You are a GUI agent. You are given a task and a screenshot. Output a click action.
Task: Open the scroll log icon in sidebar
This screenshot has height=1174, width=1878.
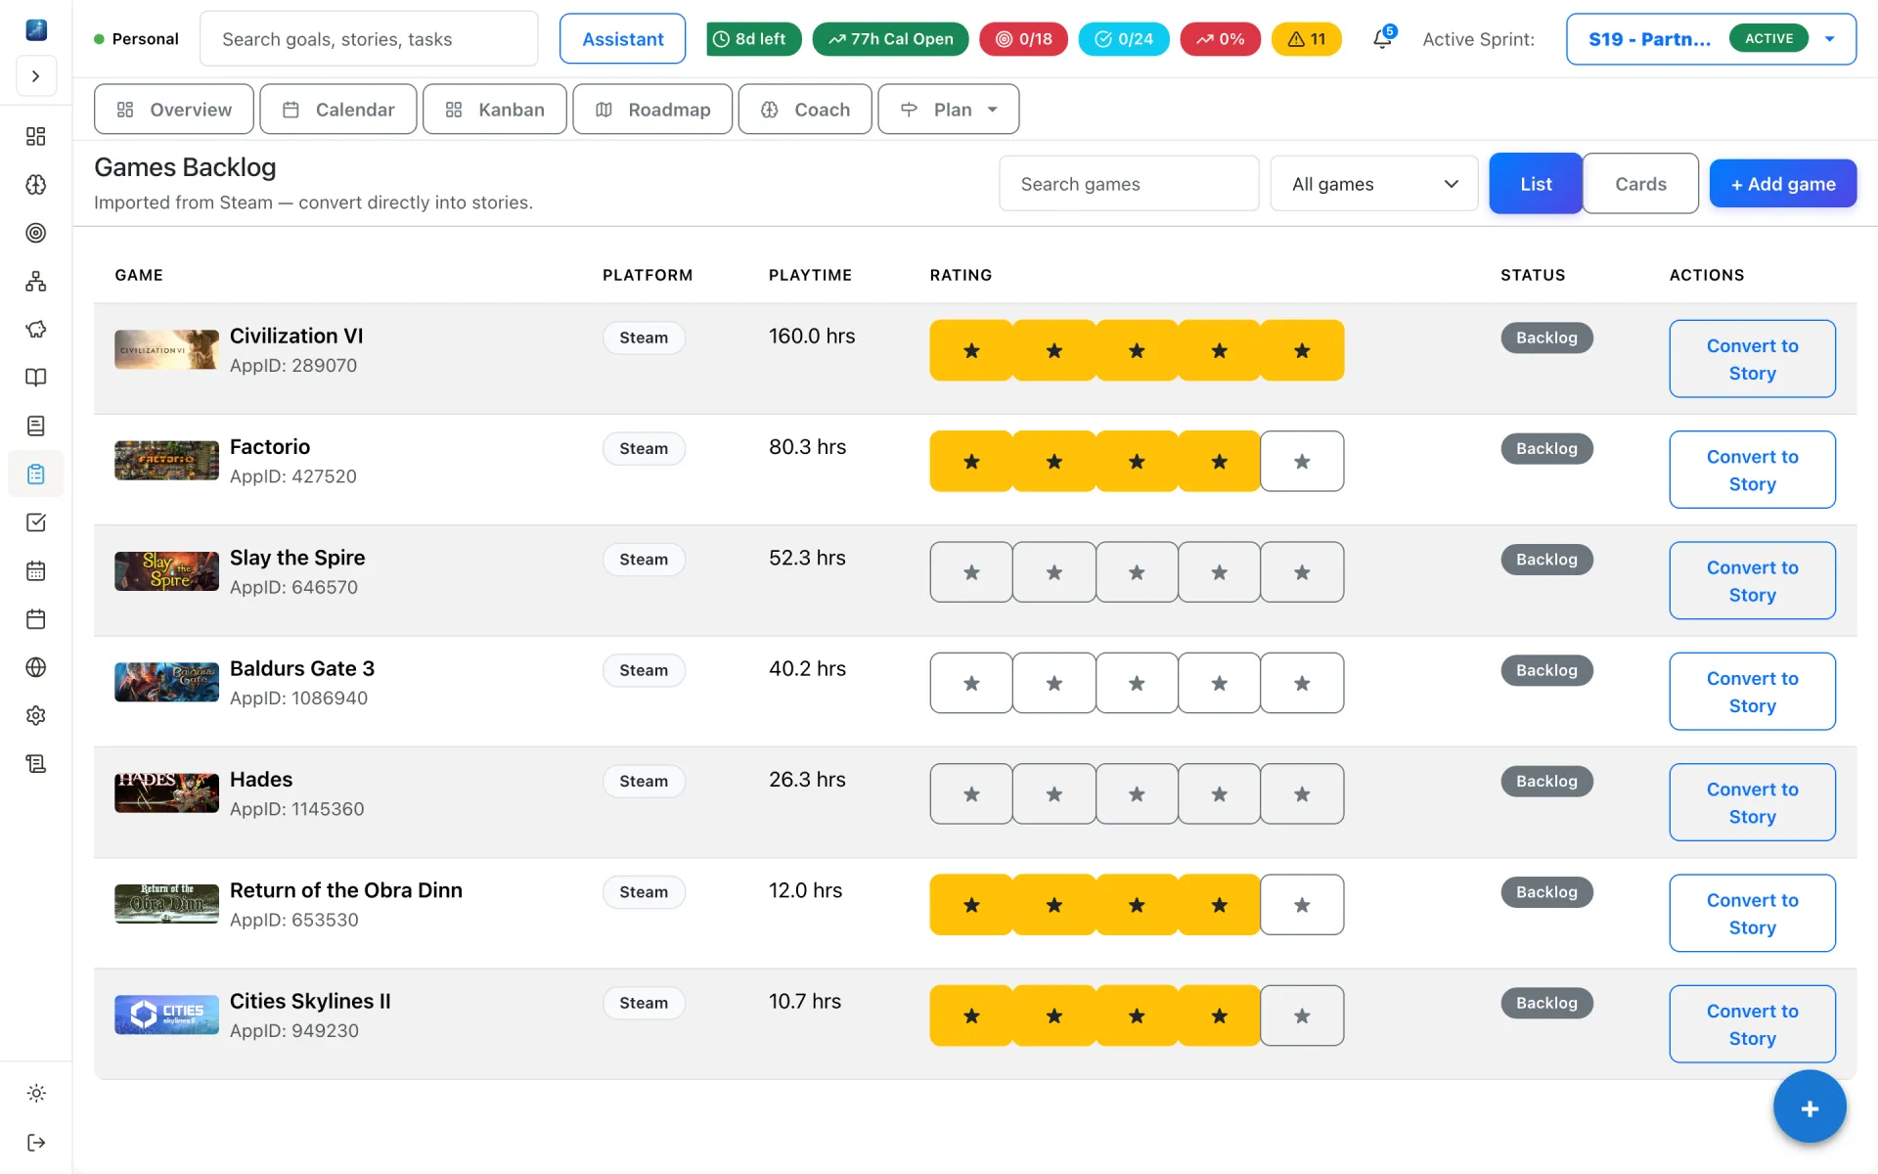point(36,764)
